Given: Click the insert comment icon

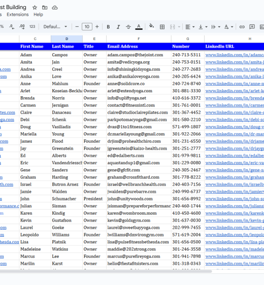Looking at the screenshot, I should (x=252, y=27).
